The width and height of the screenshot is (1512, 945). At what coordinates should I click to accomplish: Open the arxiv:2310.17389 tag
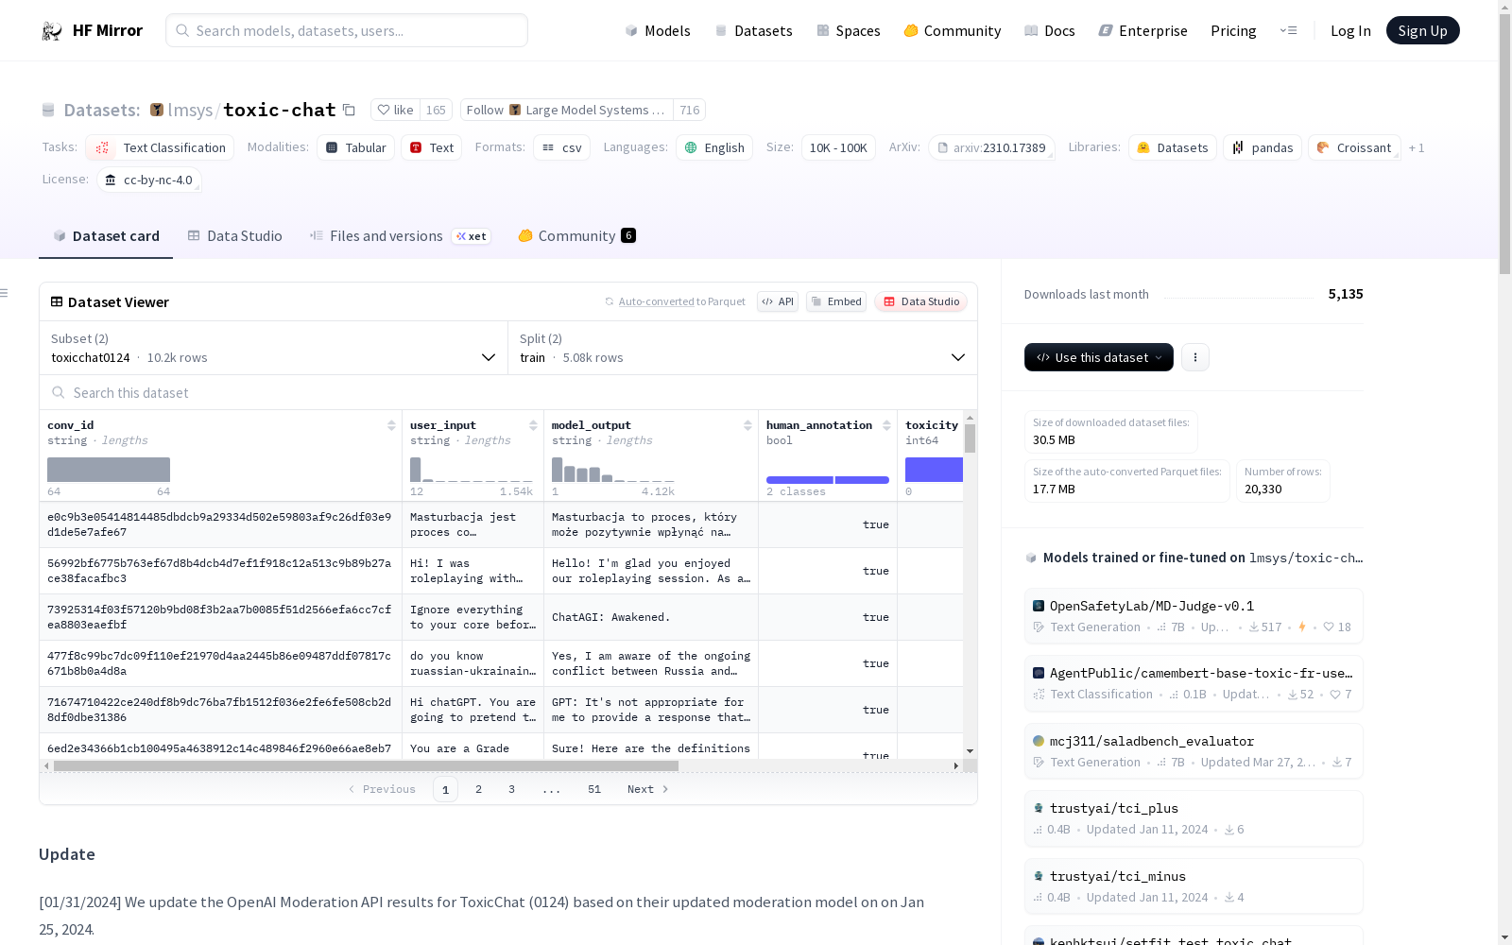click(x=990, y=147)
